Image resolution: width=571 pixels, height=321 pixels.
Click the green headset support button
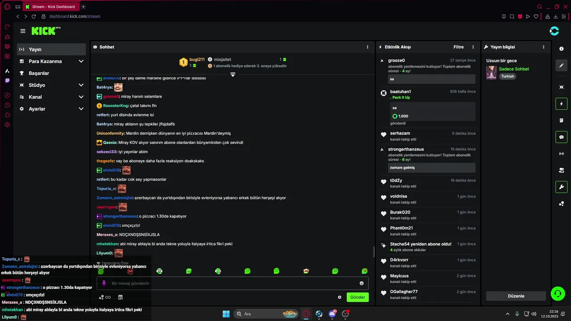point(558,293)
